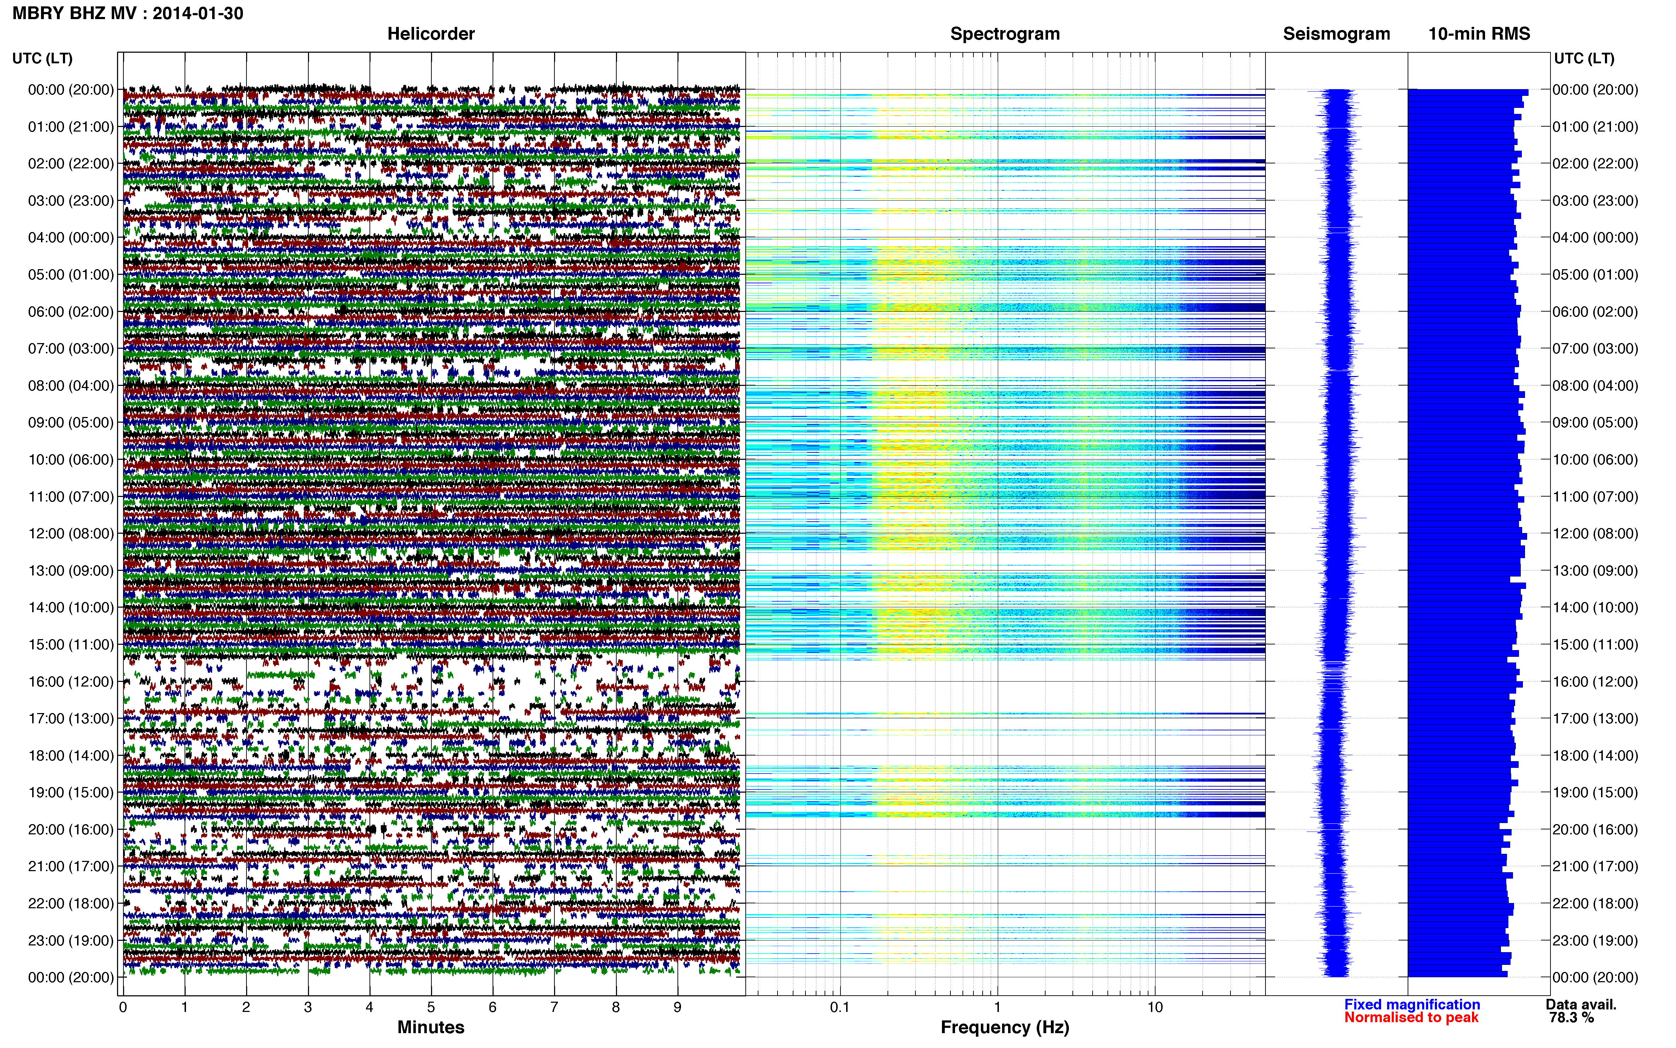Click the right 'UTC (LT)' axis label
This screenshot has height=1048, width=1676.
pos(1584,58)
